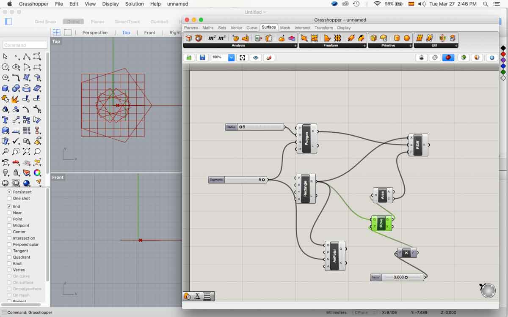
Task: Click the Explode tool in Rhino sidebar
Action: tap(16, 99)
